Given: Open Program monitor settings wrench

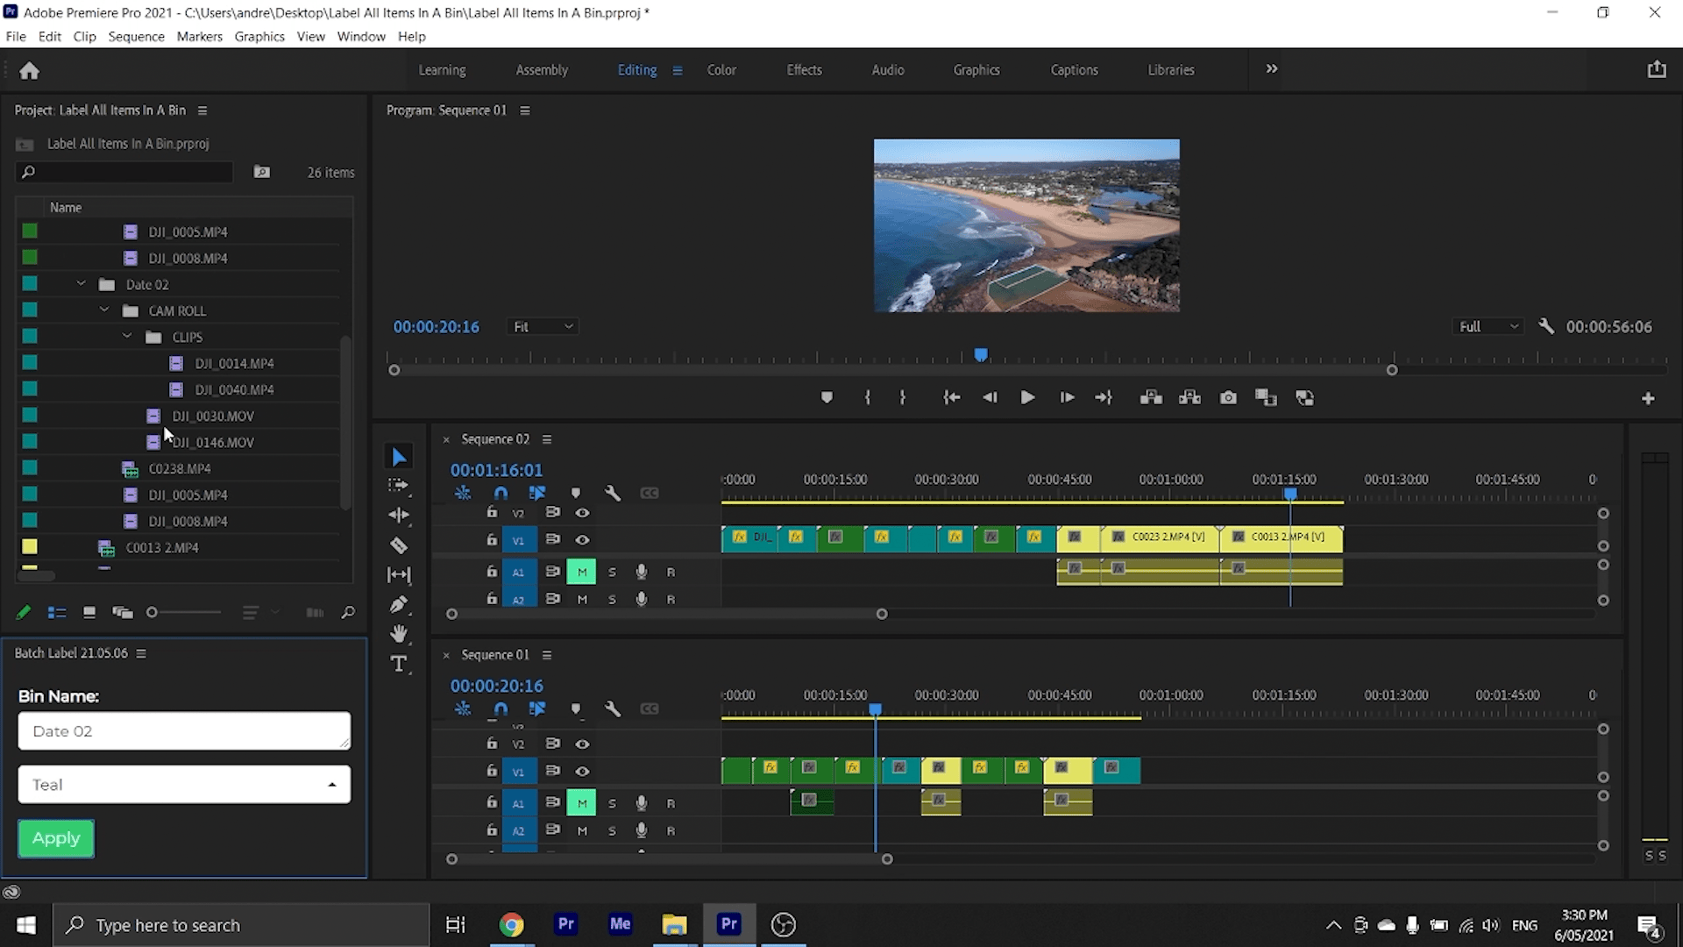Looking at the screenshot, I should point(1546,326).
